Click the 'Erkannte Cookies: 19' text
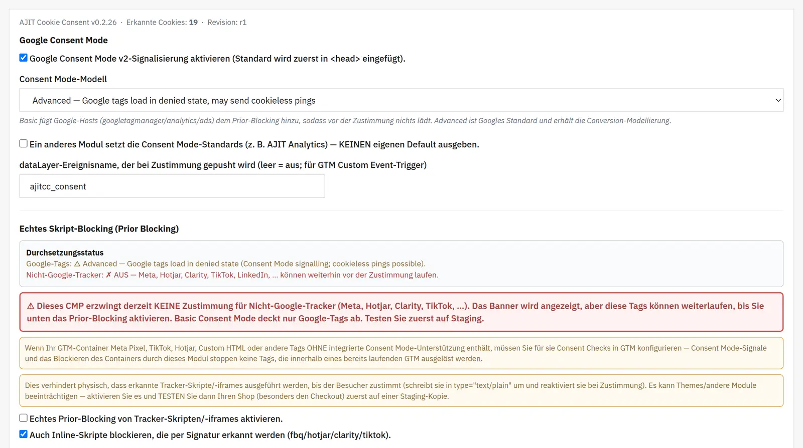The image size is (803, 448). pos(162,22)
